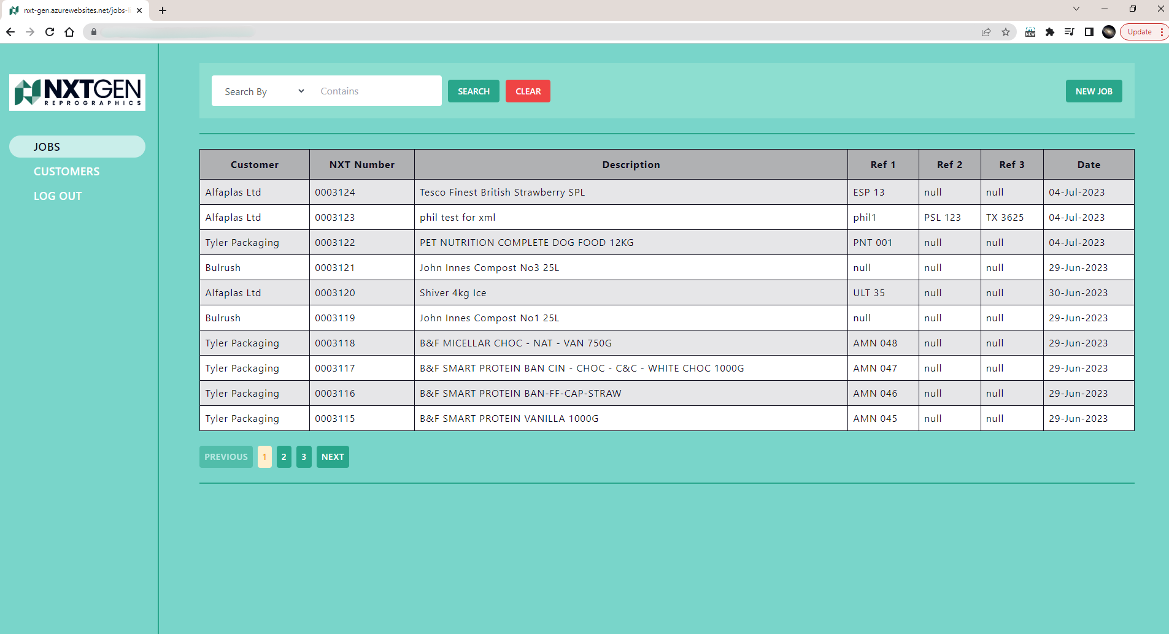Click the NXT Number column header
1169x634 pixels.
(362, 164)
